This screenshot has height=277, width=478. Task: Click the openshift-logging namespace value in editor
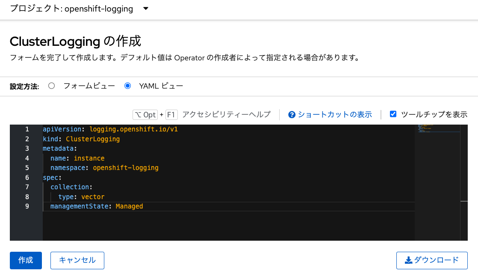(x=126, y=168)
